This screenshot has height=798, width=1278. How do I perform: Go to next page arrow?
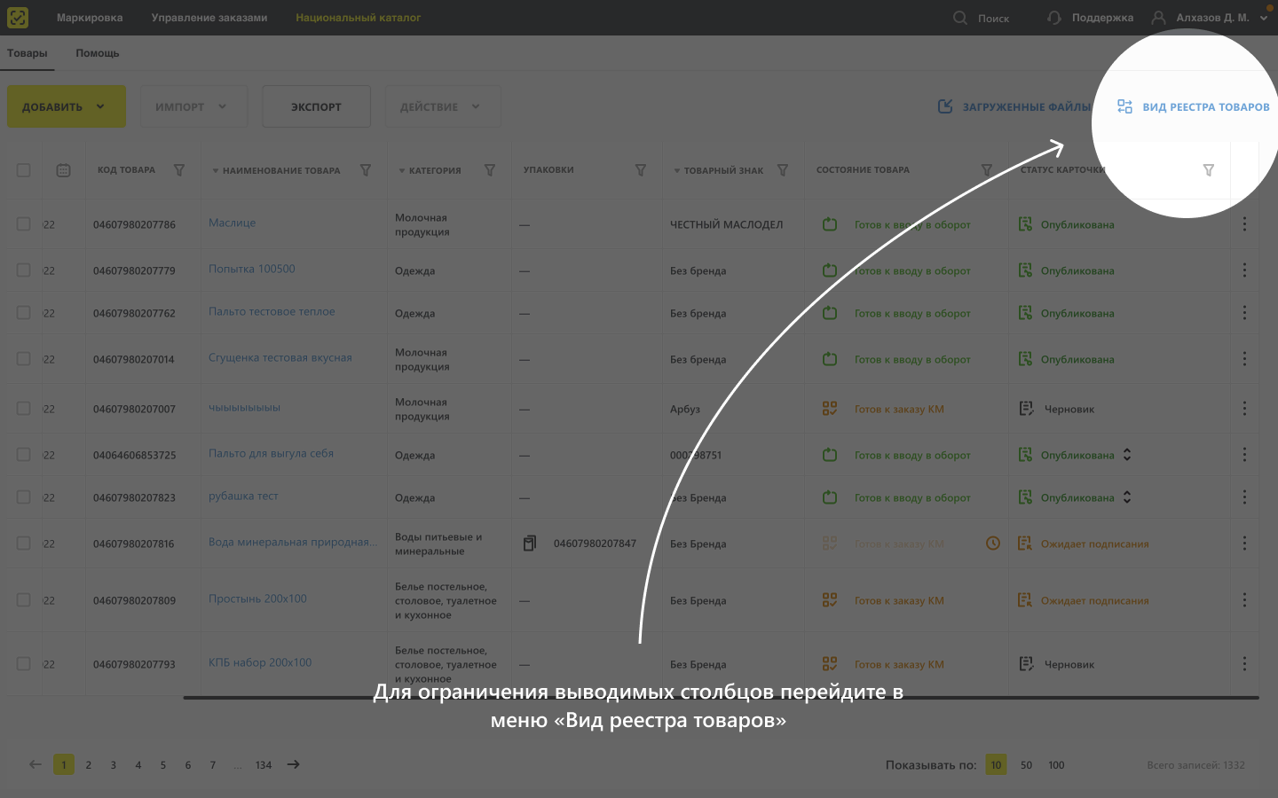point(294,764)
